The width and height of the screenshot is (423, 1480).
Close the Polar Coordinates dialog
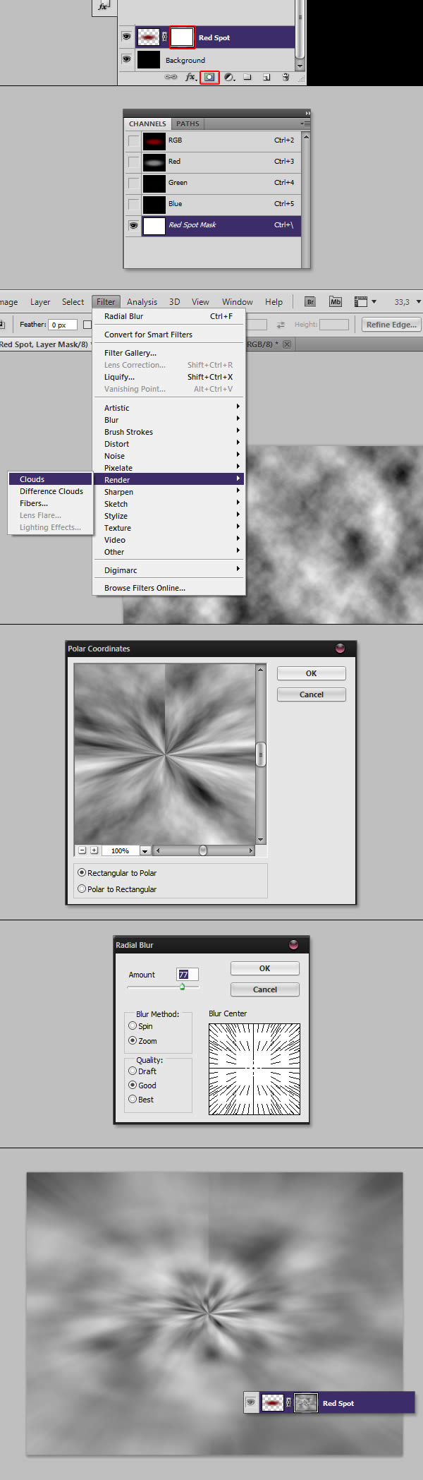click(x=341, y=648)
